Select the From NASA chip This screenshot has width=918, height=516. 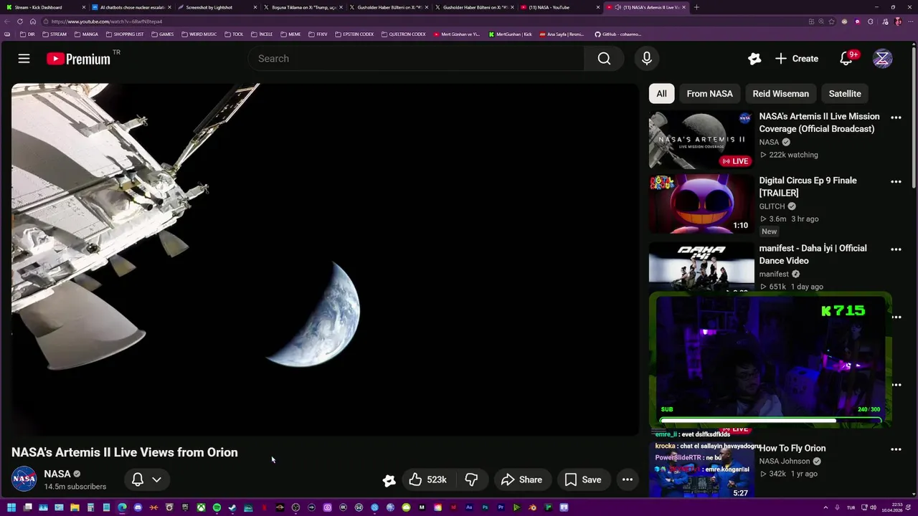tap(709, 94)
